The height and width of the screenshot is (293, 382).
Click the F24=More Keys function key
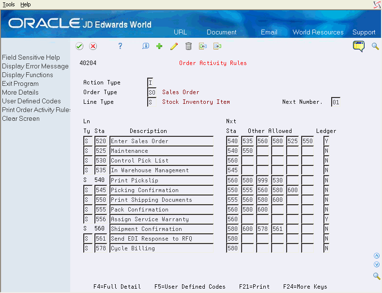305,286
